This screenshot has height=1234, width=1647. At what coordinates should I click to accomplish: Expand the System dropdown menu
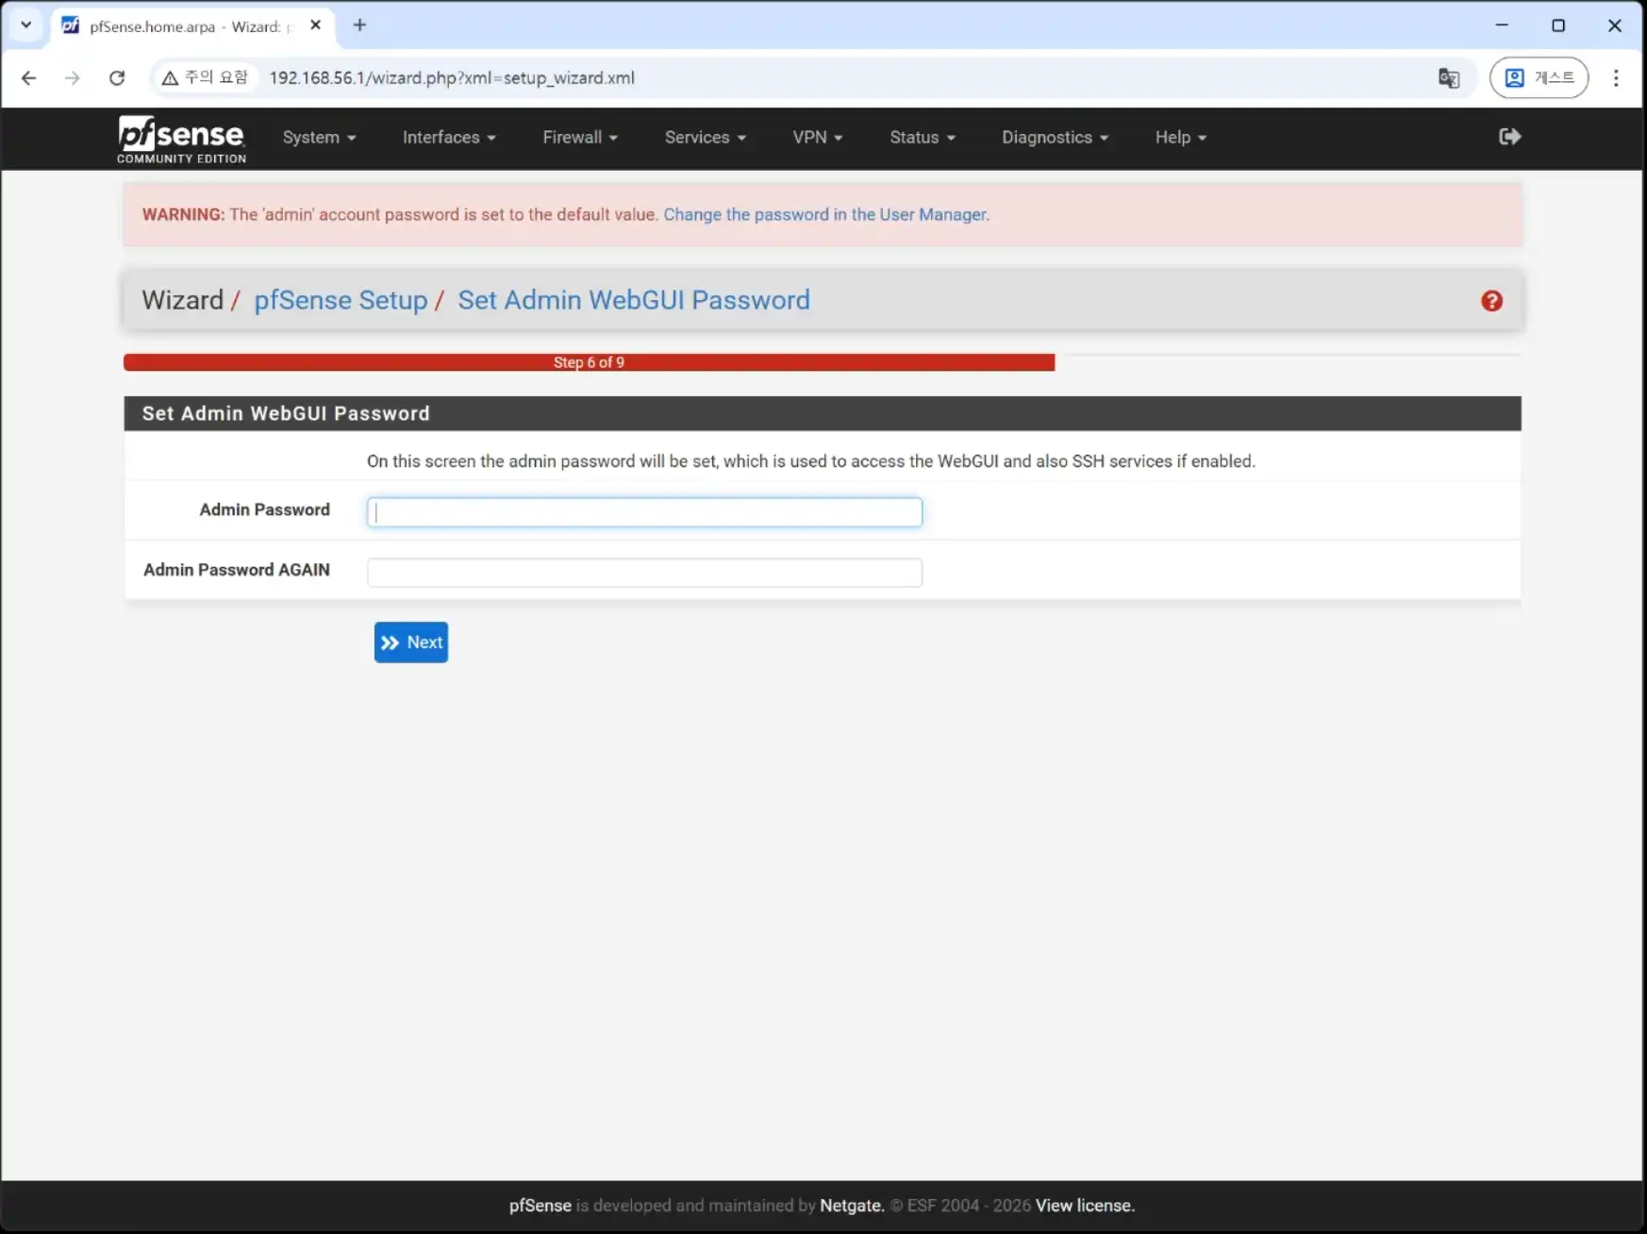click(319, 138)
